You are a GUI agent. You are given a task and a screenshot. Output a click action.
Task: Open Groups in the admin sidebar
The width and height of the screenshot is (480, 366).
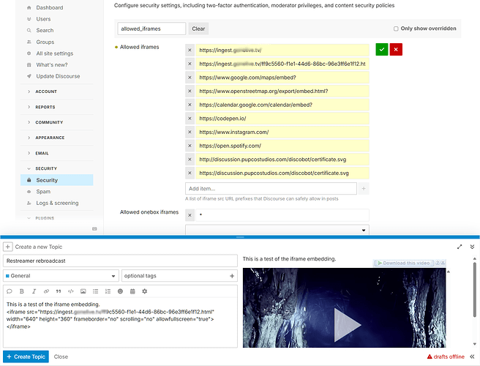tap(45, 42)
